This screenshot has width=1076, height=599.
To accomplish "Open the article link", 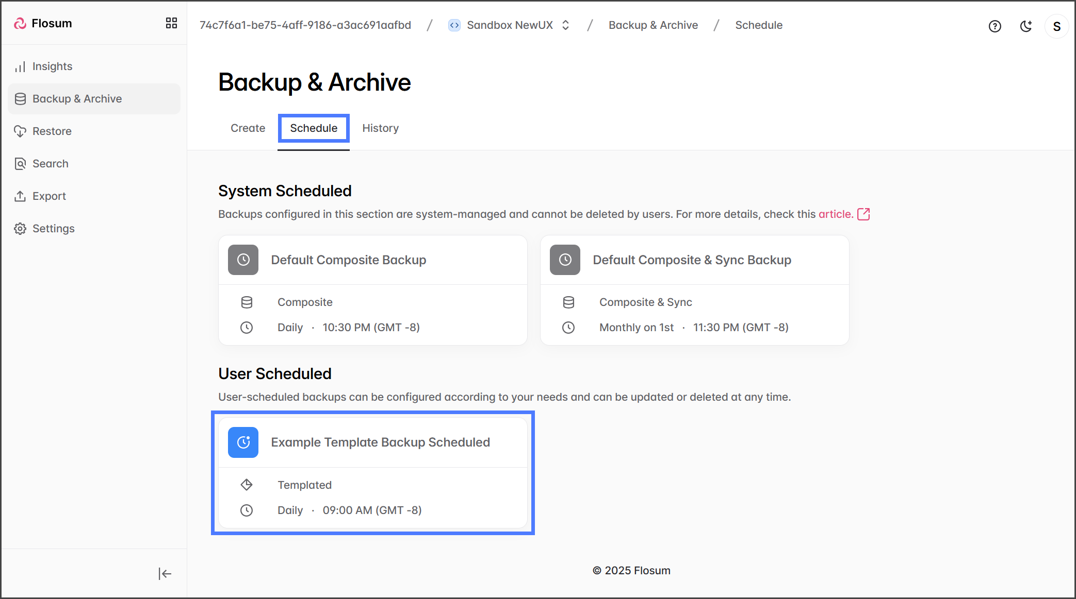I will (x=835, y=214).
